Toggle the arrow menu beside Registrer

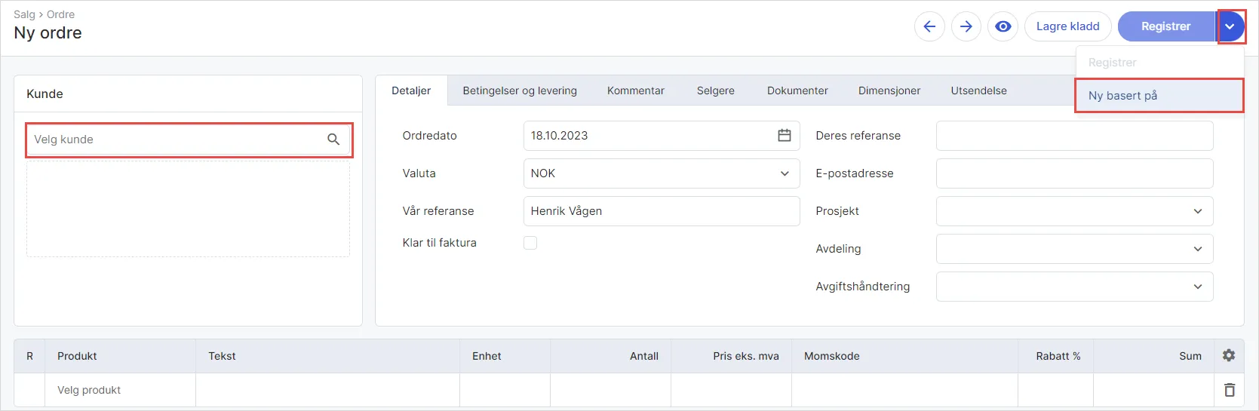tap(1230, 26)
